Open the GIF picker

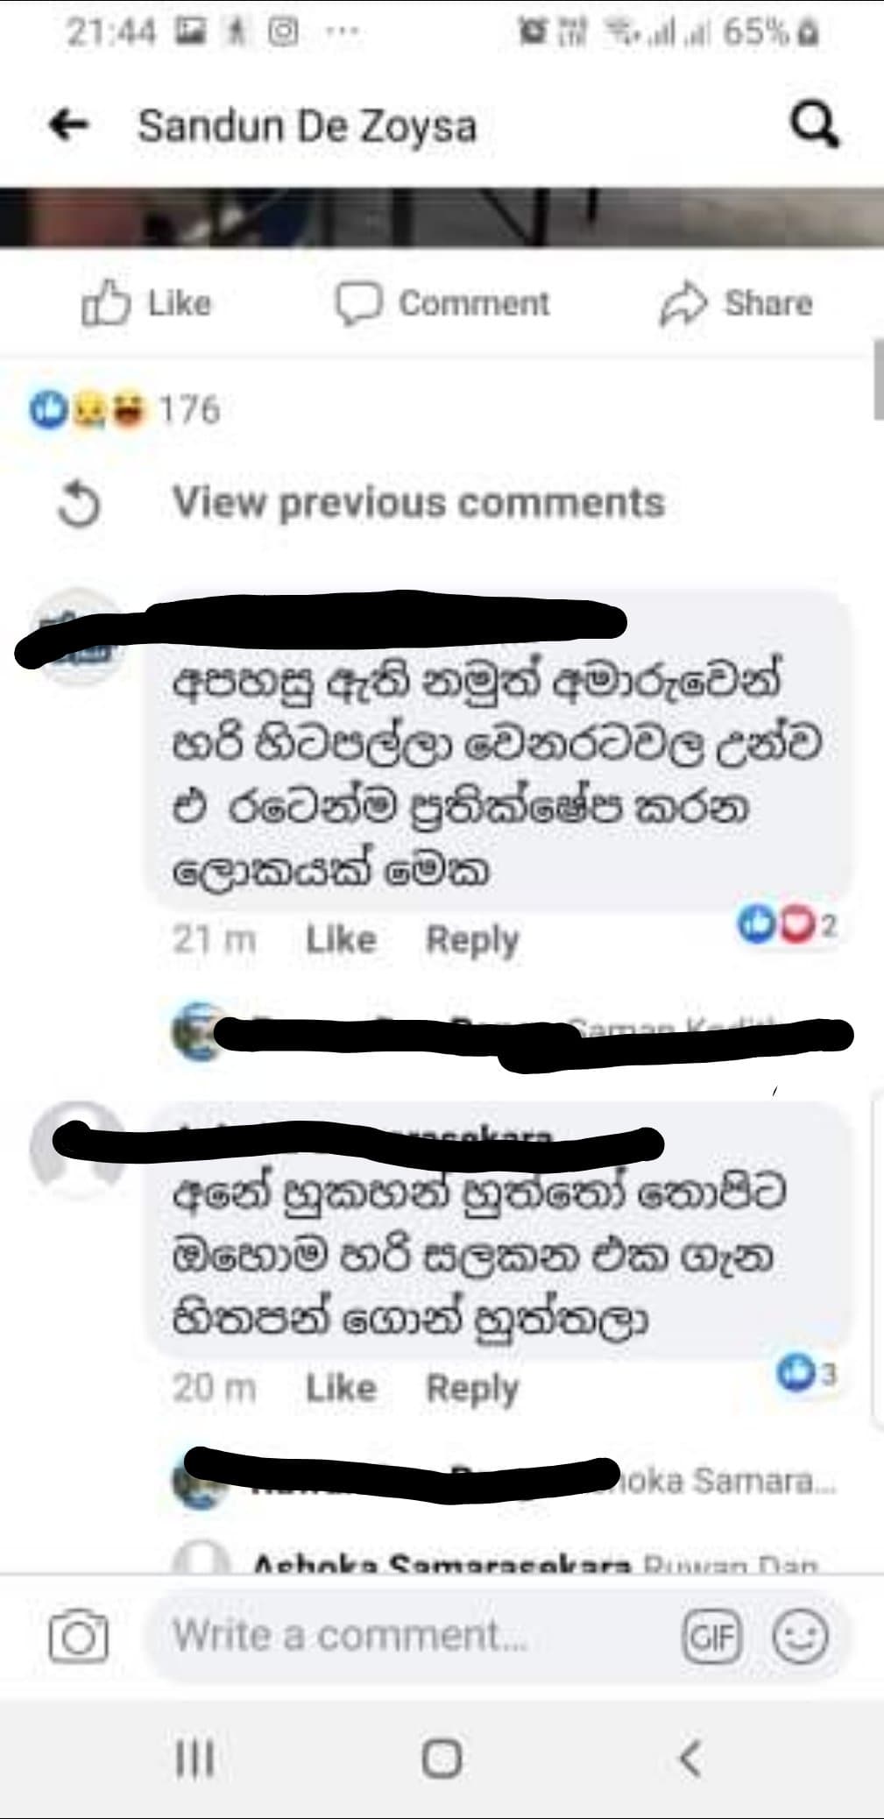(711, 1636)
